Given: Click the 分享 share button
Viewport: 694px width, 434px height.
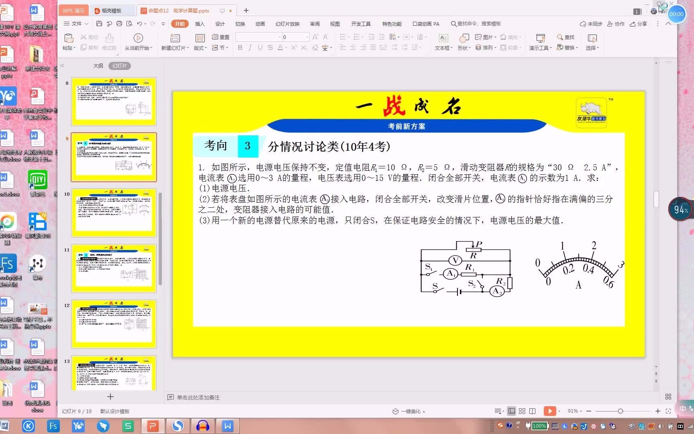Looking at the screenshot, I should [x=638, y=24].
